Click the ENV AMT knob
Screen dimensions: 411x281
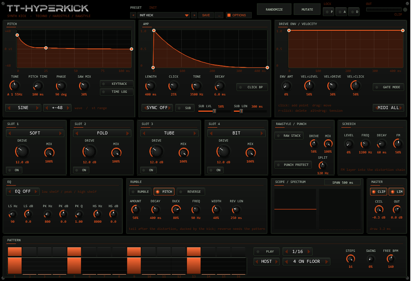286,86
